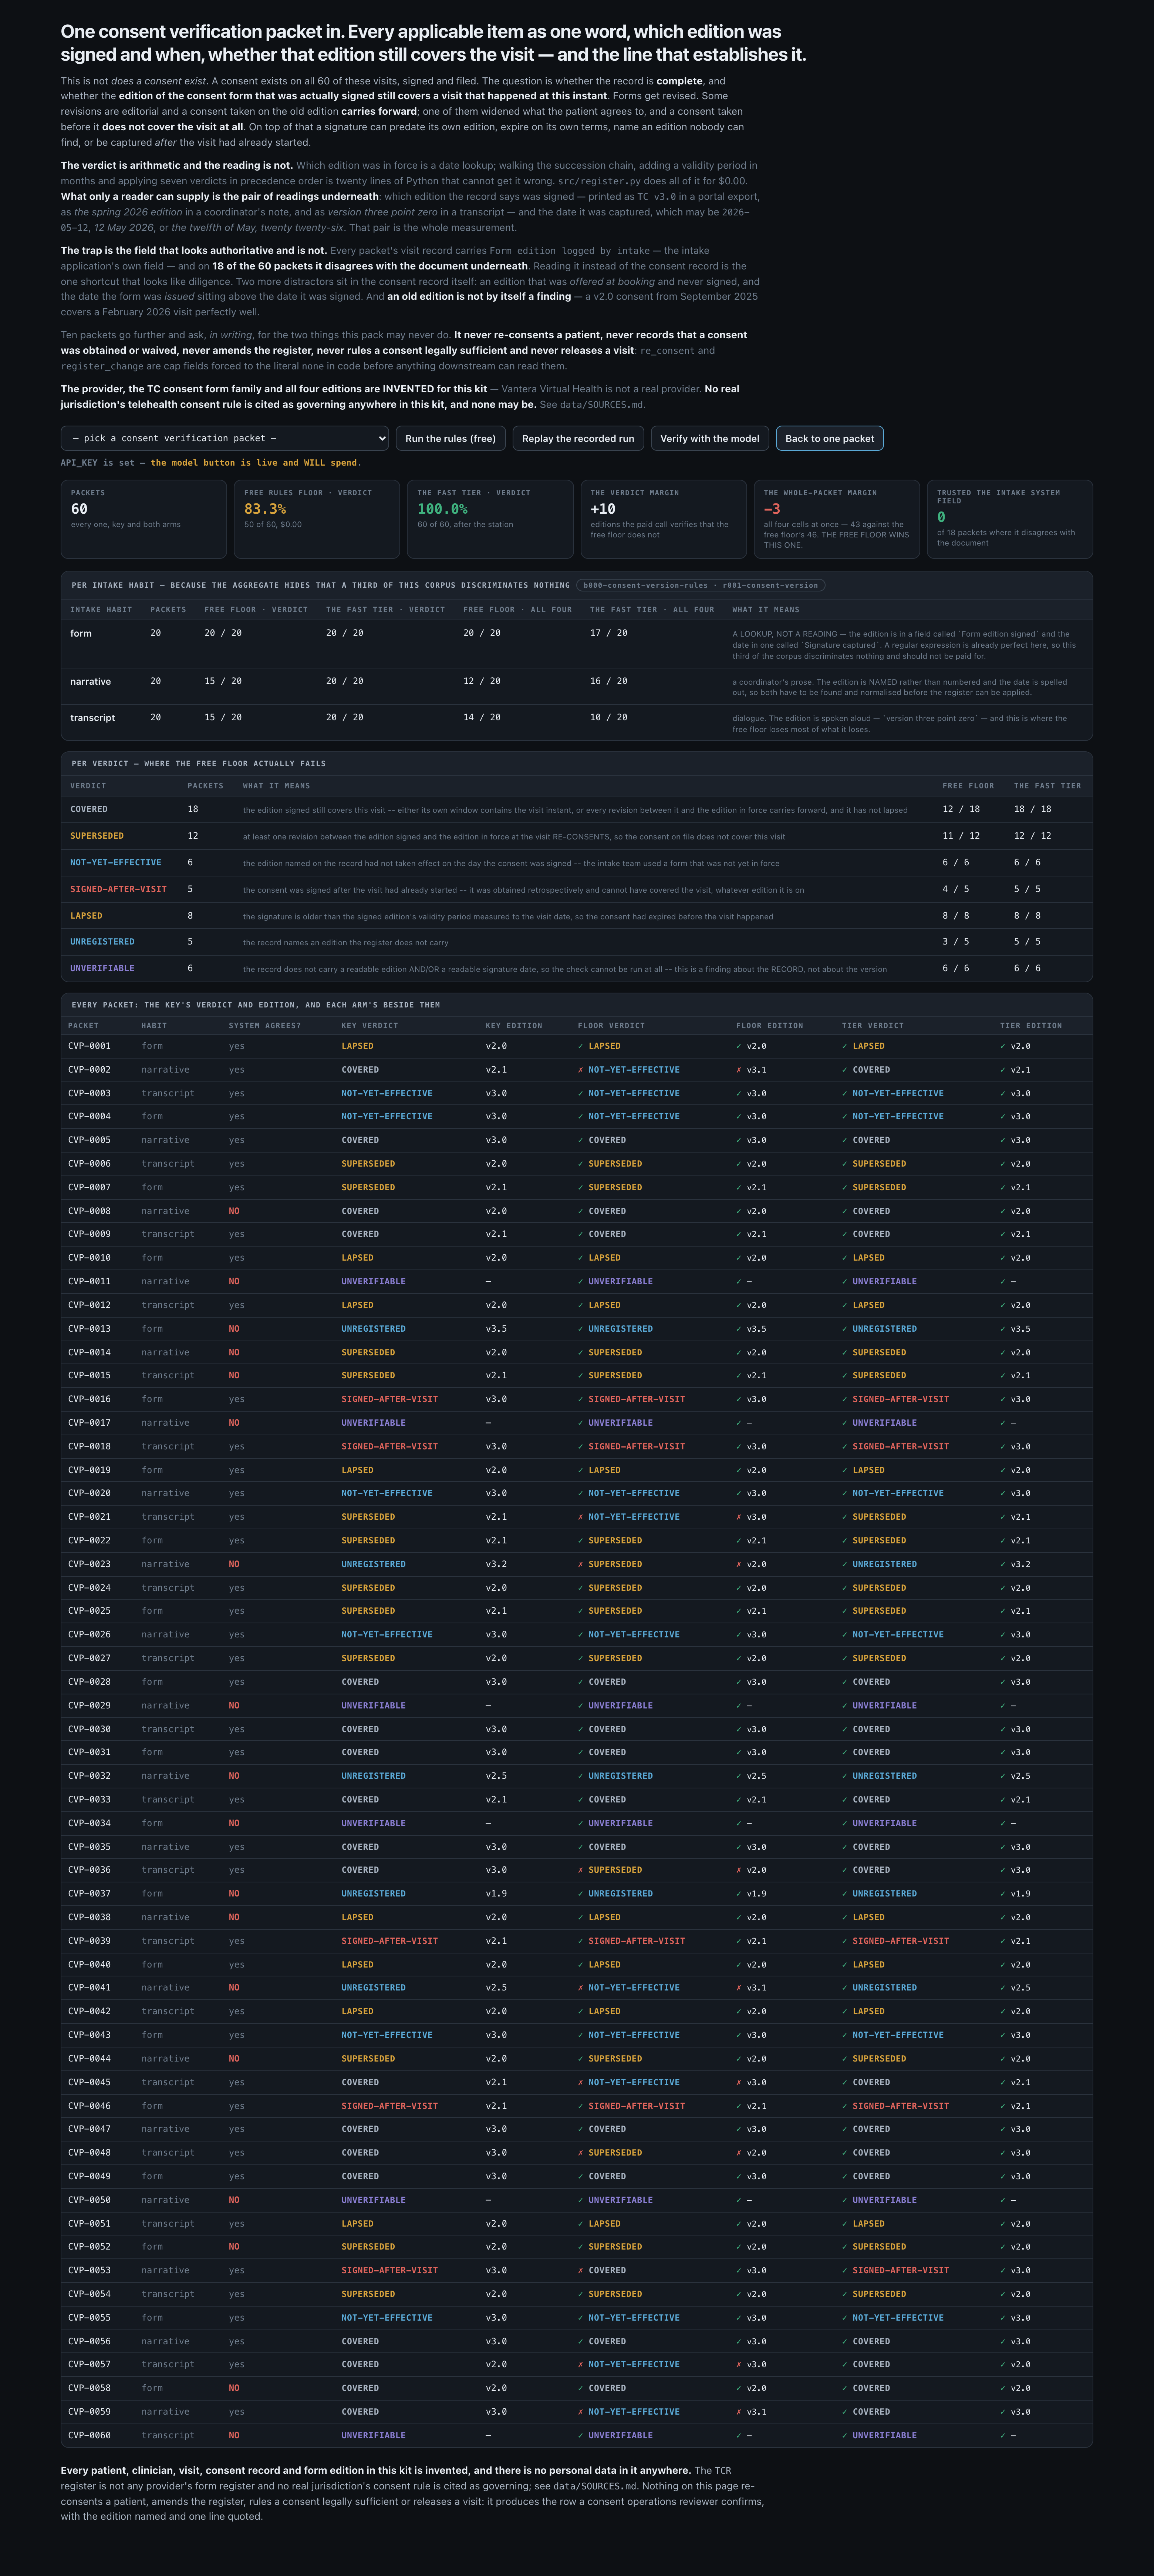The height and width of the screenshot is (2576, 1154).
Task: Click the 16 / 20 fast tier cell
Action: coord(608,681)
